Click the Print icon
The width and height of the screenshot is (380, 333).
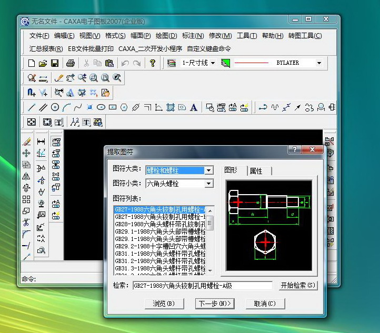tap(71, 63)
